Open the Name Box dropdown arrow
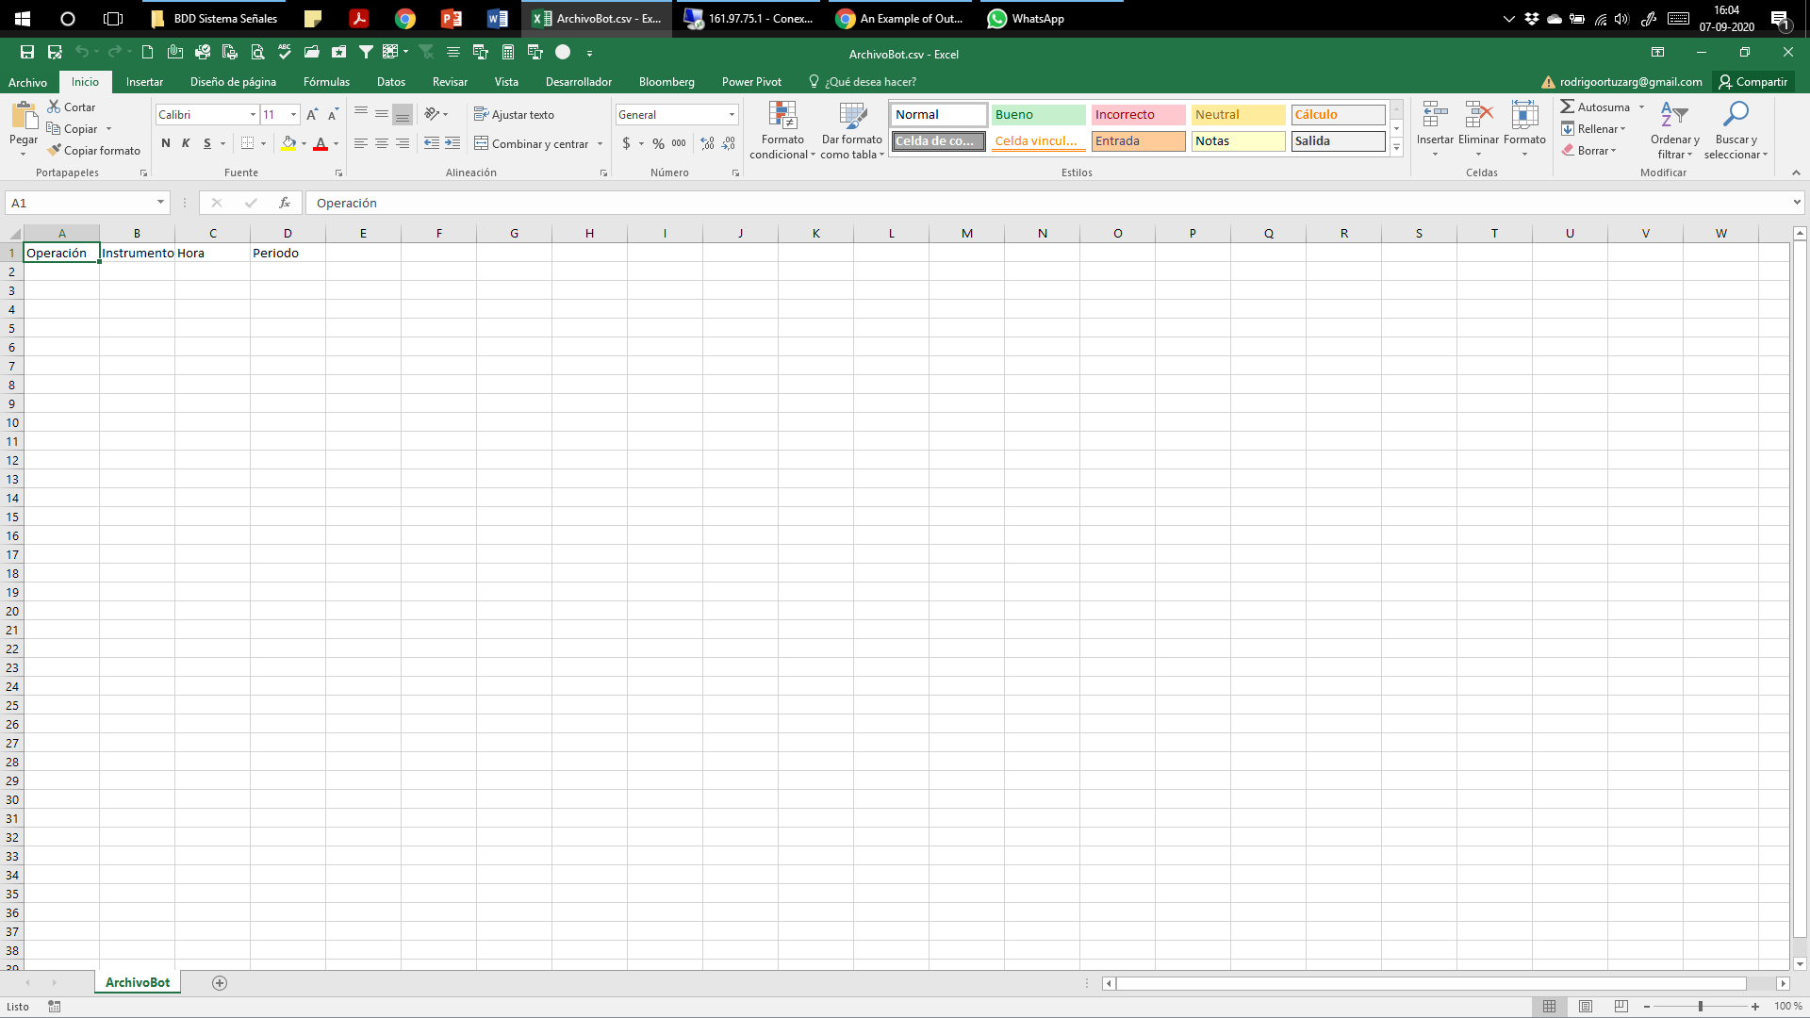Image resolution: width=1810 pixels, height=1018 pixels. (160, 203)
